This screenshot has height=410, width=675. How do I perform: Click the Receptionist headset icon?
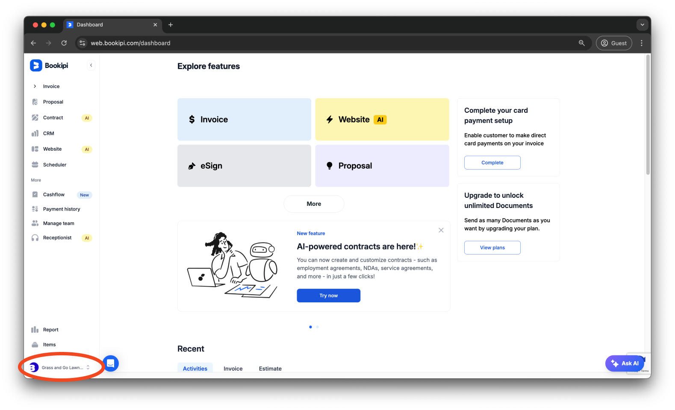tap(35, 238)
